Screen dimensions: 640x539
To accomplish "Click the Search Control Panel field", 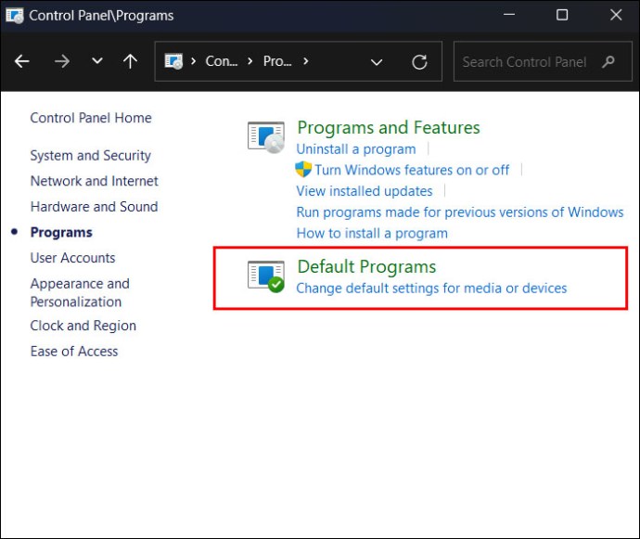I will pyautogui.click(x=524, y=62).
